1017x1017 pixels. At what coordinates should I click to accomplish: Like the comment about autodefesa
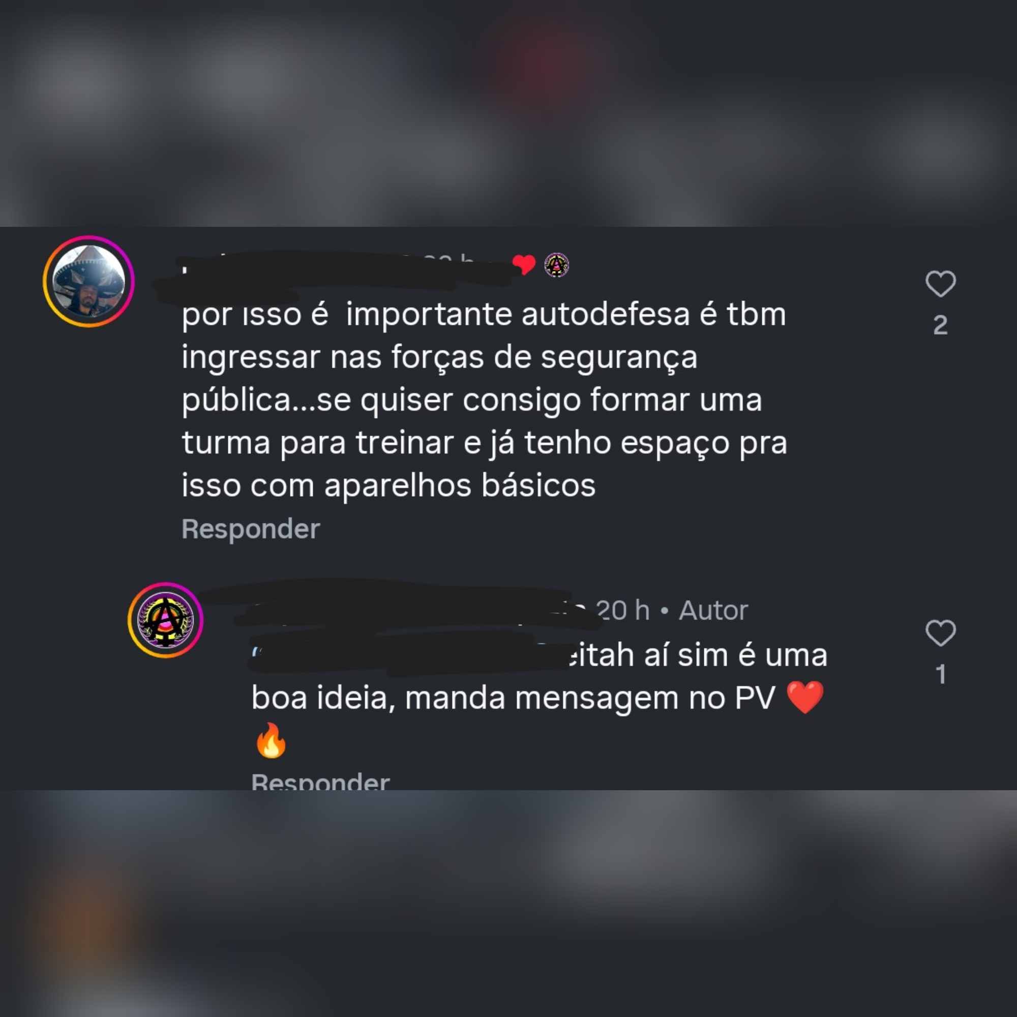point(940,284)
